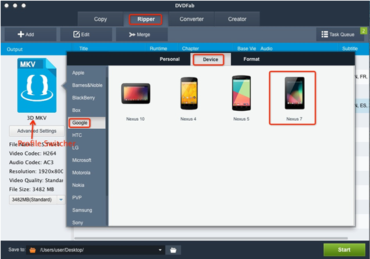Click the brand list vertical scrollbar
Viewport: 370px width, 259px height.
click(107, 136)
